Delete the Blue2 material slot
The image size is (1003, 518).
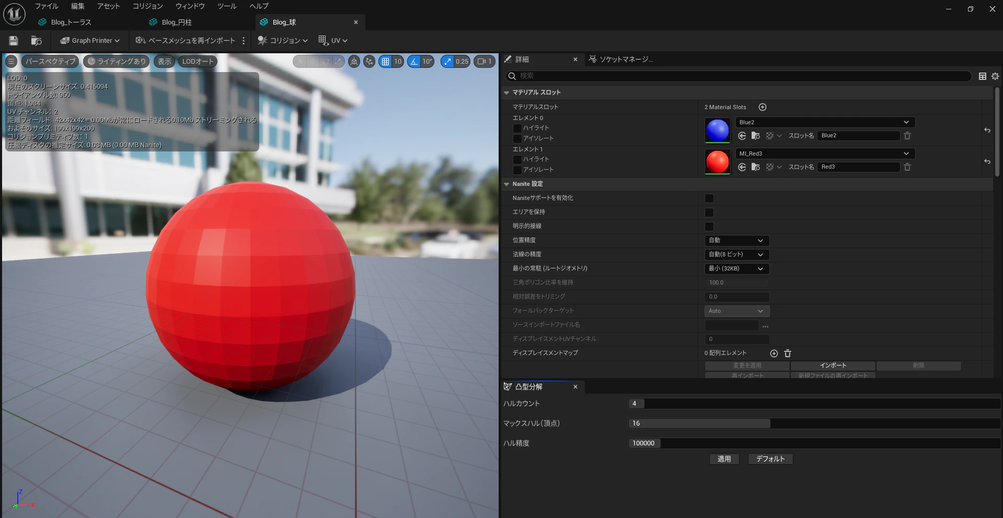(x=907, y=136)
